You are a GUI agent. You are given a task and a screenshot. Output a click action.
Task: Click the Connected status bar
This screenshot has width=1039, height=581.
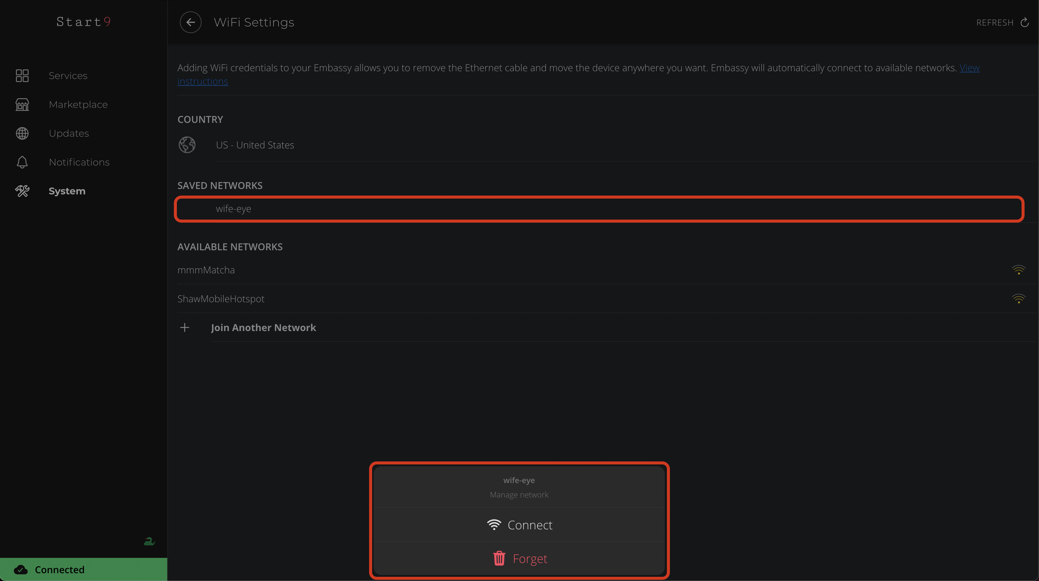tap(84, 569)
